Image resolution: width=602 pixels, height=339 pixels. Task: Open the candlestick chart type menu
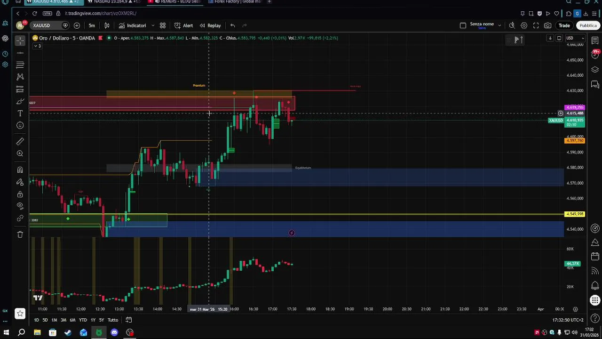click(107, 25)
